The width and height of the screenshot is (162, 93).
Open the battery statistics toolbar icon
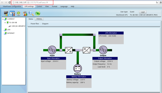(25, 13)
